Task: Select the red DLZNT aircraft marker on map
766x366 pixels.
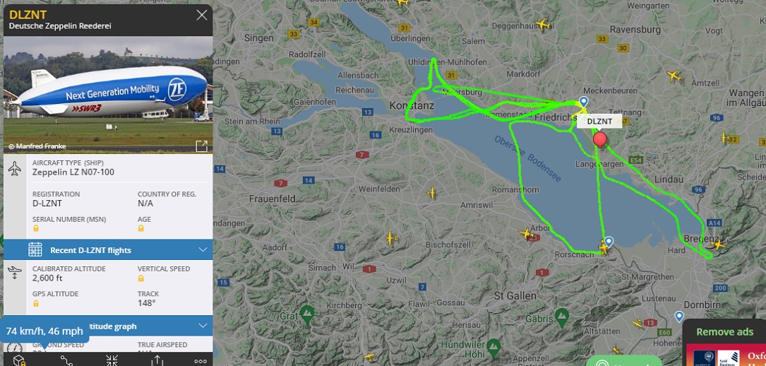Action: [x=600, y=139]
